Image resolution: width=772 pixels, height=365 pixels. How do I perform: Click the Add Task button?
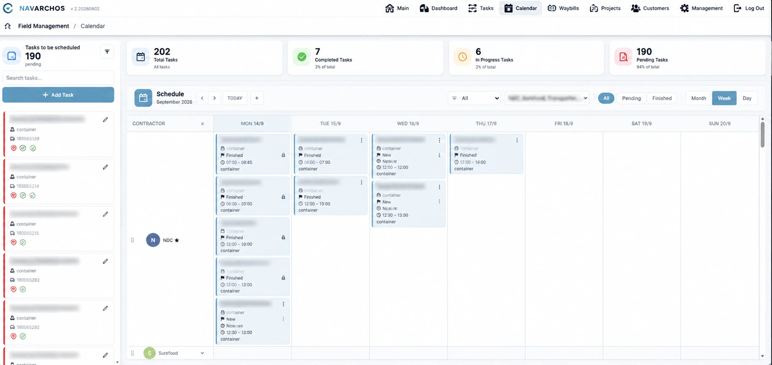pyautogui.click(x=58, y=95)
